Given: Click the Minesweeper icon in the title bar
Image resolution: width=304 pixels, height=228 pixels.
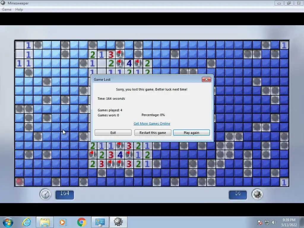Looking at the screenshot, I should tap(3, 3).
